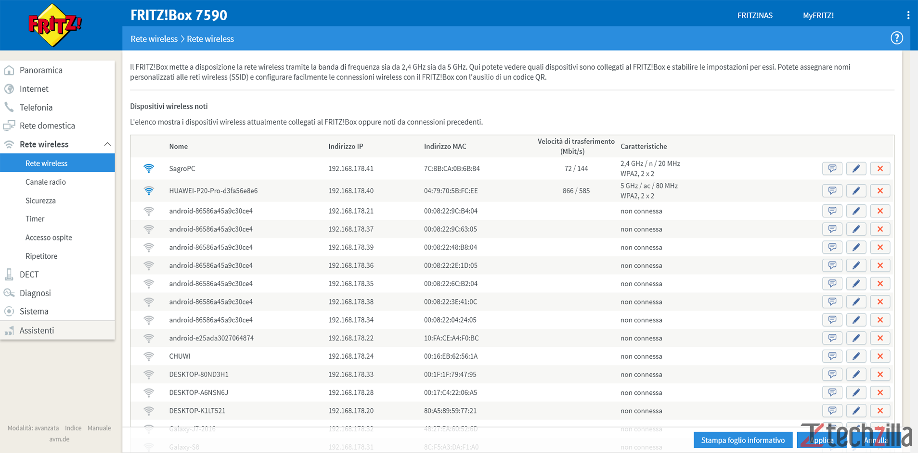The height and width of the screenshot is (453, 918).
Task: Click the Wi-Fi signal icon of HUAWEI-P20-Pro
Action: click(x=149, y=191)
